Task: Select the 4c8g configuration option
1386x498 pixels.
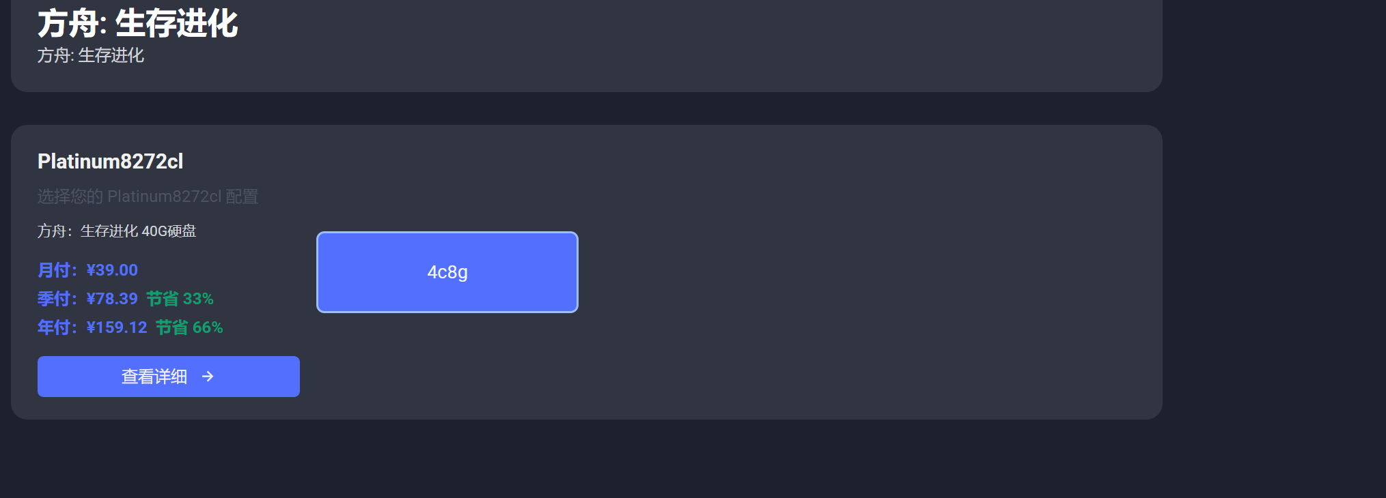Action: pyautogui.click(x=447, y=272)
